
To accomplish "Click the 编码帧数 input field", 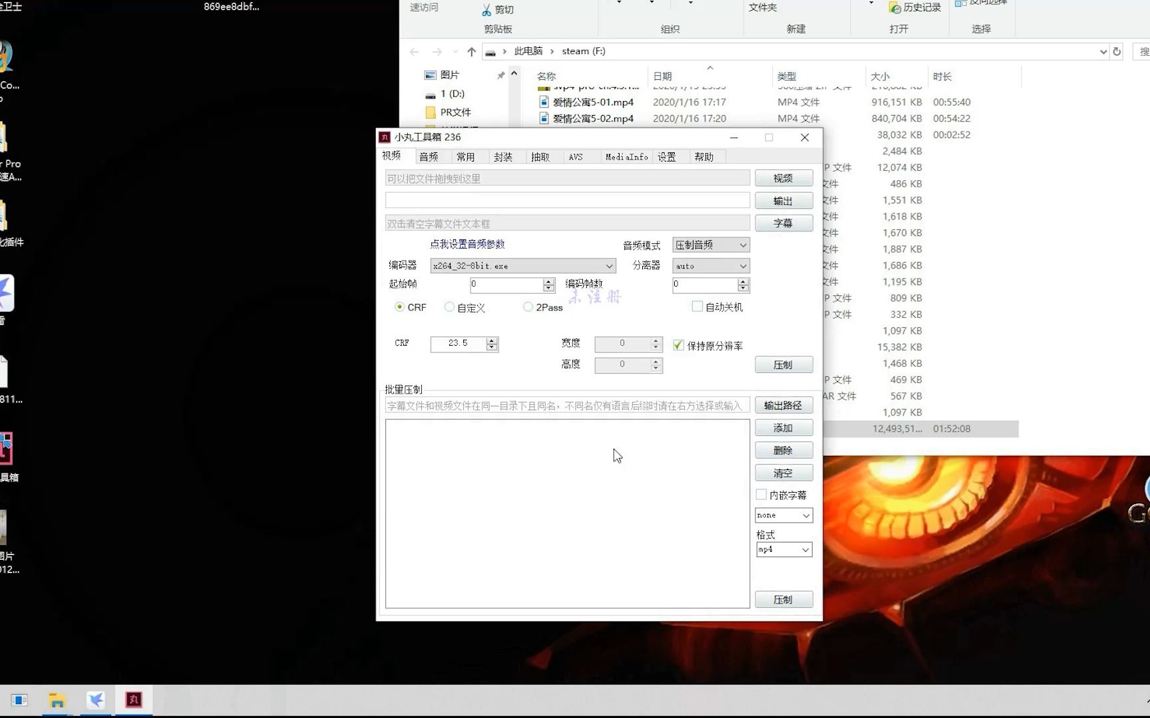I will (x=705, y=285).
